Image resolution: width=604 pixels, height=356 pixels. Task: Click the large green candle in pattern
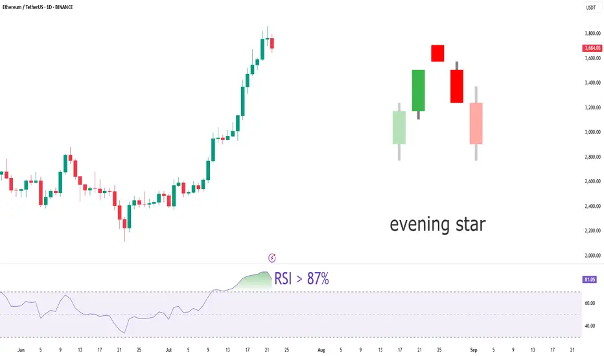point(419,91)
